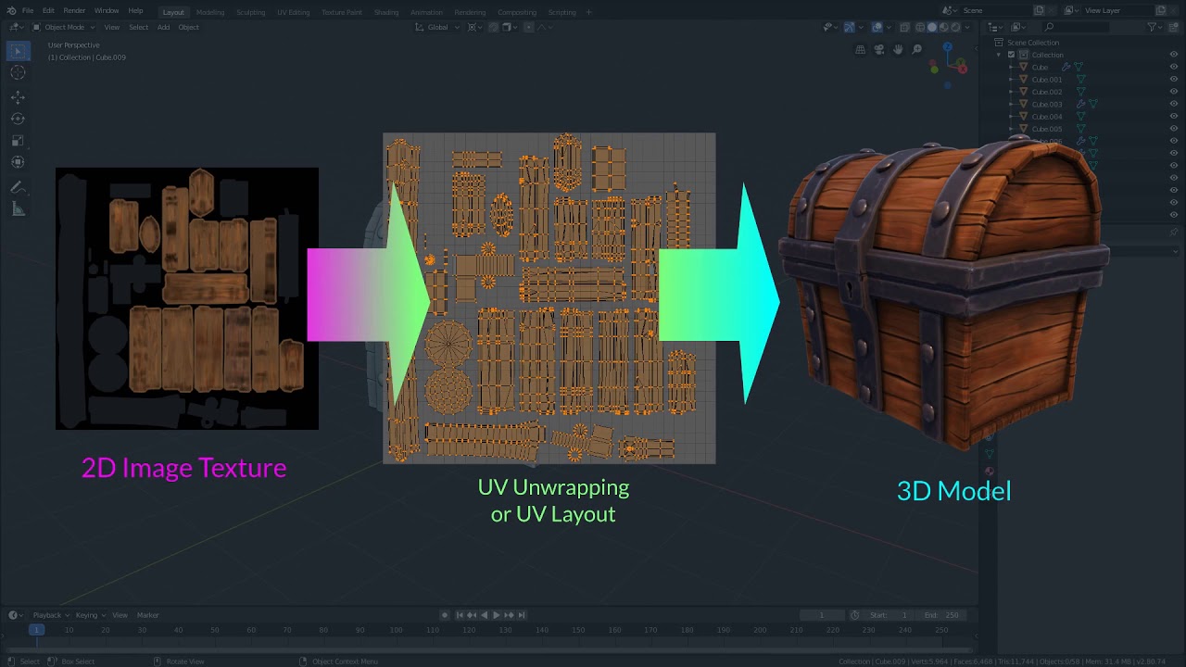Open viewport shading options dropdown arrow
Viewport: 1186px width, 667px height.
pyautogui.click(x=967, y=27)
